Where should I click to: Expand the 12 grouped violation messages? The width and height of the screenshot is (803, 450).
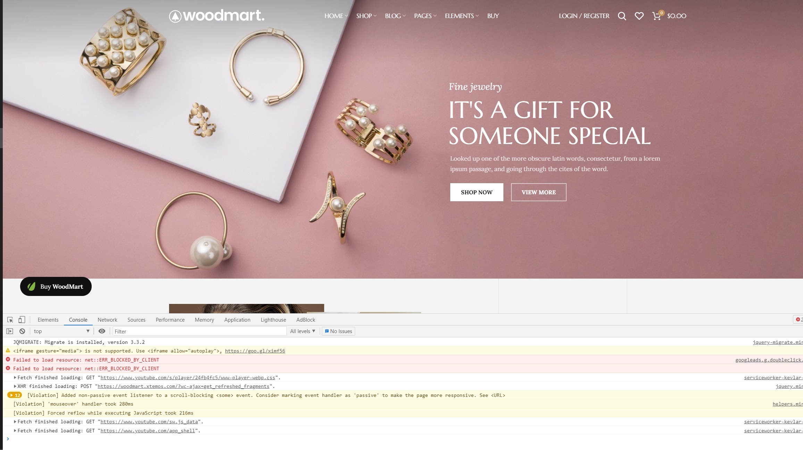[15, 395]
